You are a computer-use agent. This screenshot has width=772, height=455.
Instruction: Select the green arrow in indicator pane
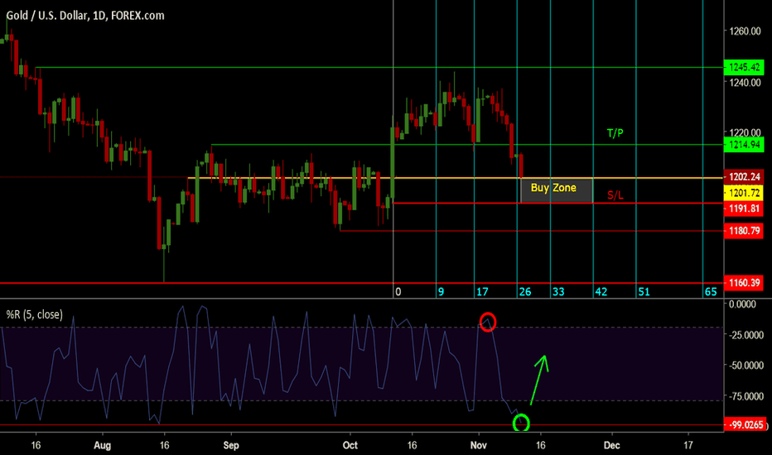pos(540,380)
